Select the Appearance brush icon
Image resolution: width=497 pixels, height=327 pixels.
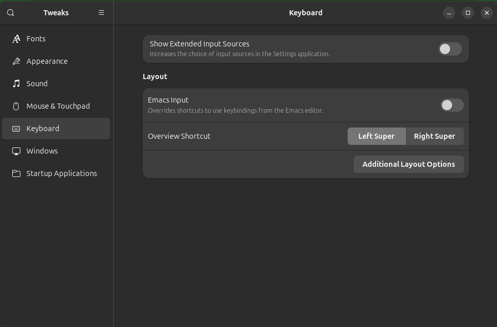coord(16,61)
